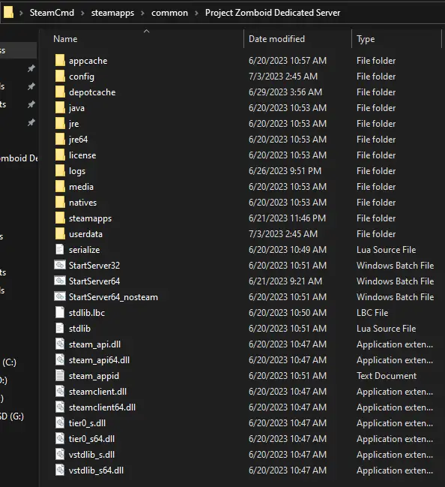Screen dimensions: 445x487
Task: Navigate to common in the breadcrumb
Action: click(x=169, y=13)
